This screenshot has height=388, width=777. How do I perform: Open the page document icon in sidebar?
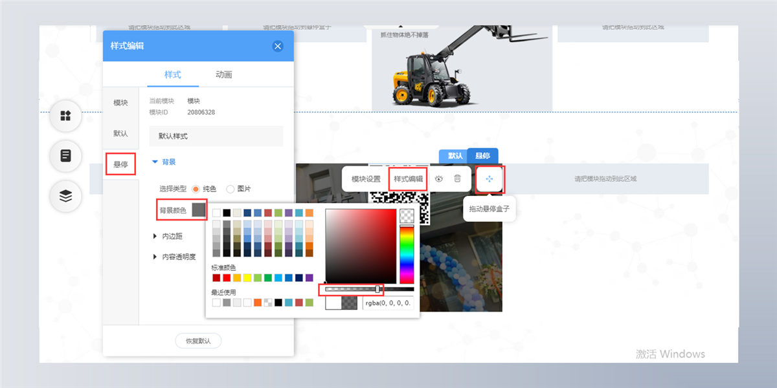(65, 156)
